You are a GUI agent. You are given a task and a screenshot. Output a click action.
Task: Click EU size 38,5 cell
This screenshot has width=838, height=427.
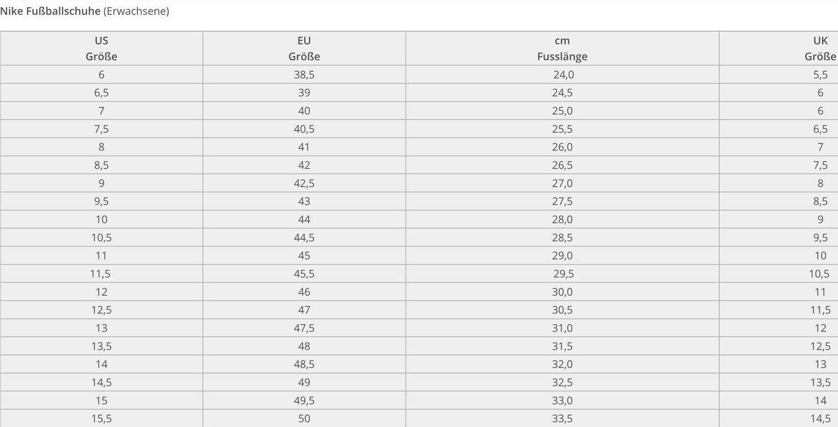tap(304, 75)
